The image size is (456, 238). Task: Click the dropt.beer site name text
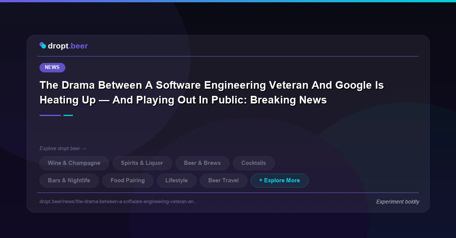[x=68, y=46]
